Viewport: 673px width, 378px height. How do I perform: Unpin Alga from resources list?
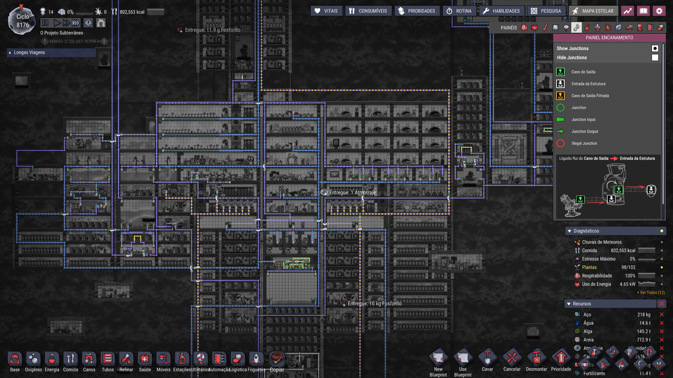click(662, 332)
